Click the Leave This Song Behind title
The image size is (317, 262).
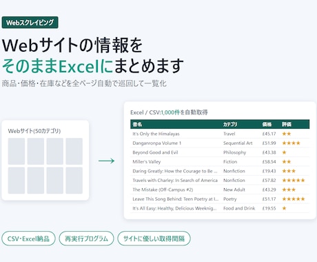pos(176,199)
